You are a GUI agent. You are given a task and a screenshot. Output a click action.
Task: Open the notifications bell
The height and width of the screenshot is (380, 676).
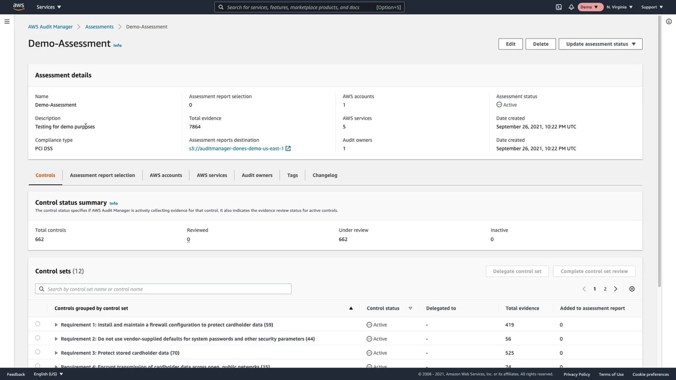(571, 7)
